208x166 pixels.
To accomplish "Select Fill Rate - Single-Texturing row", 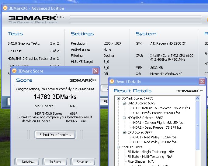I will (x=151, y=152).
